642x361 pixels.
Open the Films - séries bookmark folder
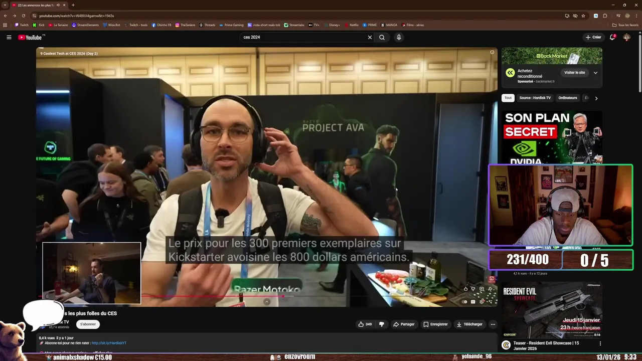pos(413,25)
